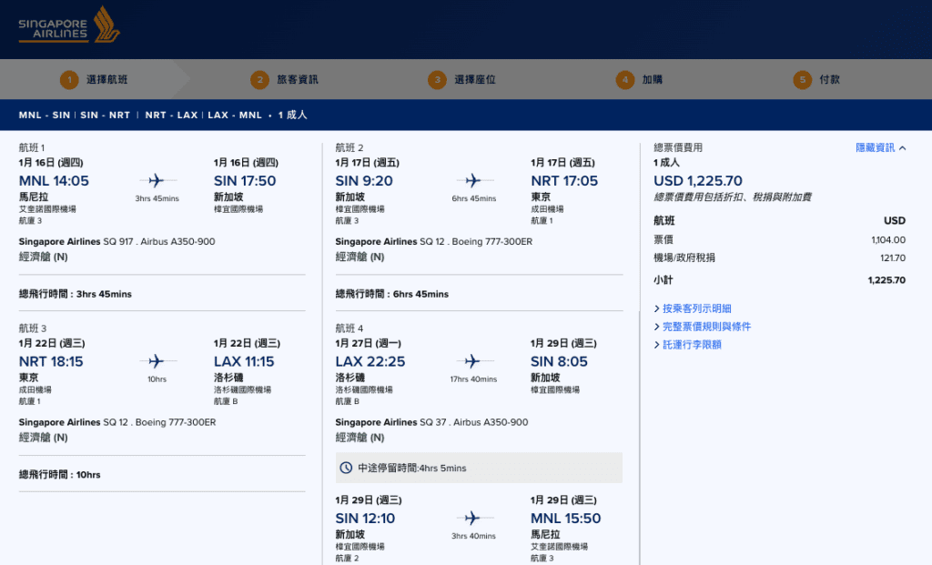Click arrival time LAX 11:15
This screenshot has height=565, width=932.
tap(244, 361)
